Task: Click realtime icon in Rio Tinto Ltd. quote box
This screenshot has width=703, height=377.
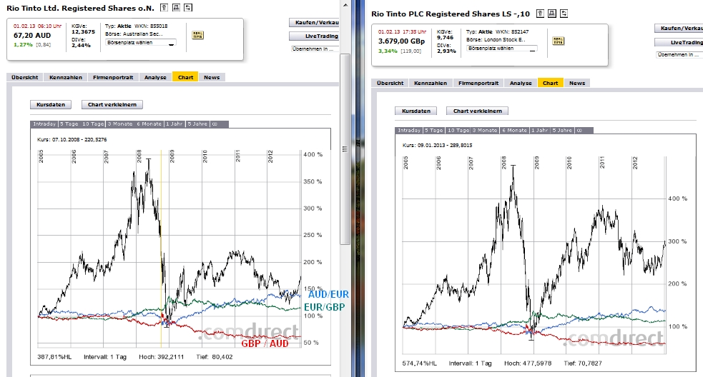Action: click(197, 36)
